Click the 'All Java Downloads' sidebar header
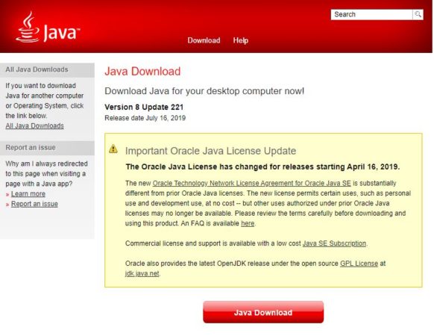Viewport: 434px width, 336px height. tap(47, 69)
